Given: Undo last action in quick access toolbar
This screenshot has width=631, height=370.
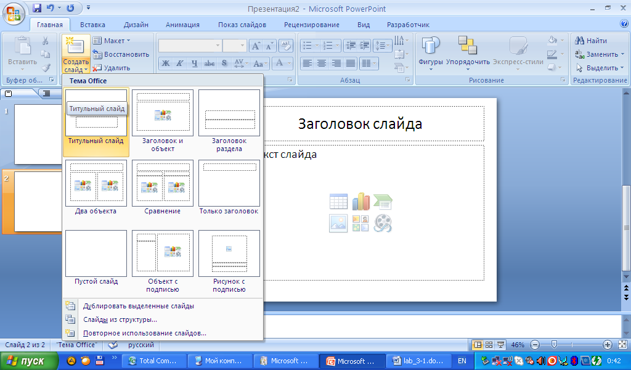Looking at the screenshot, I should [x=51, y=8].
